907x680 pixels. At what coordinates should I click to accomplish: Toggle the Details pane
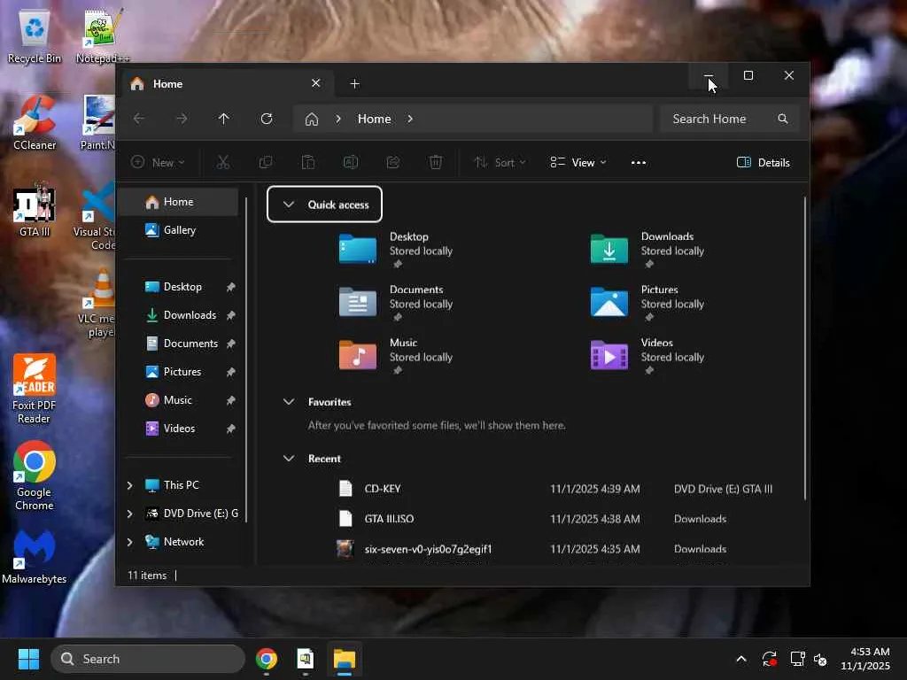763,162
